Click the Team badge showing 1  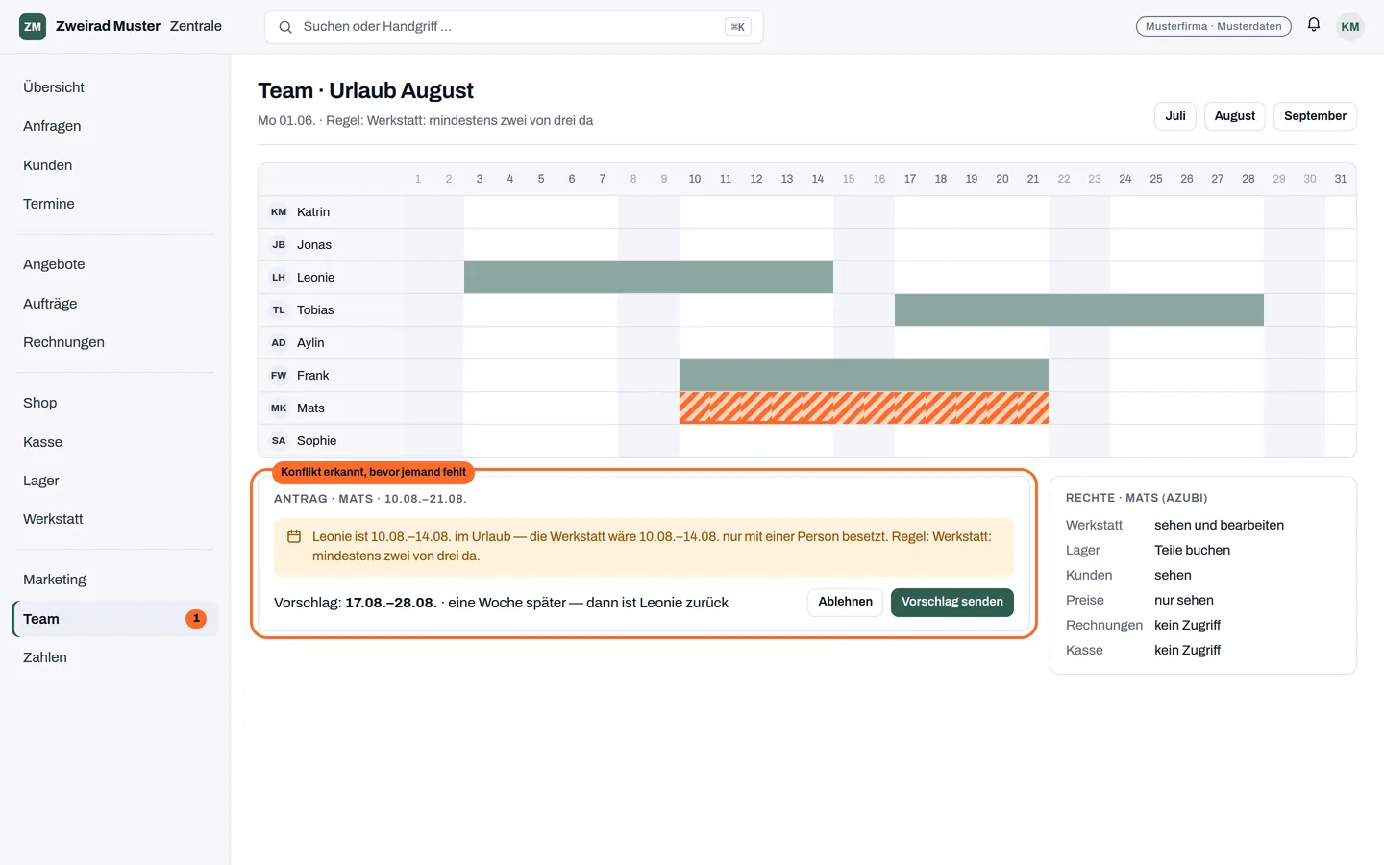pos(196,619)
